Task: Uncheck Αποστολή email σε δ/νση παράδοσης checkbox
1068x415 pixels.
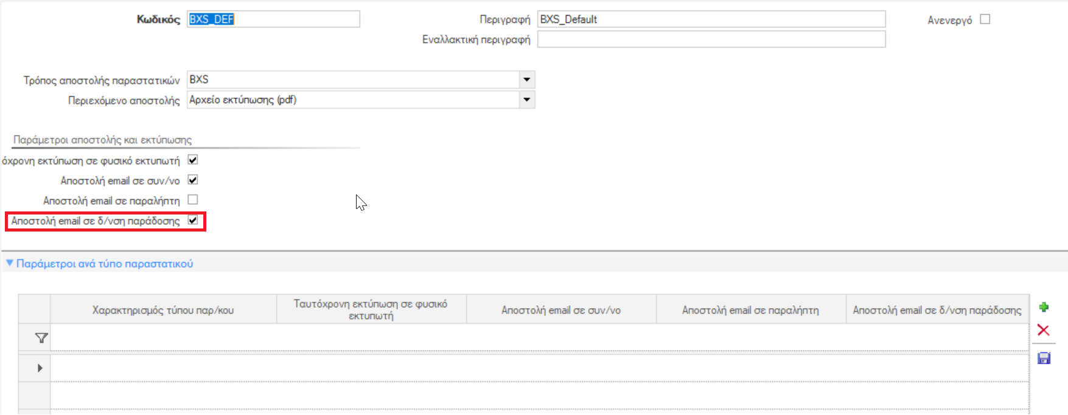Action: tap(193, 221)
